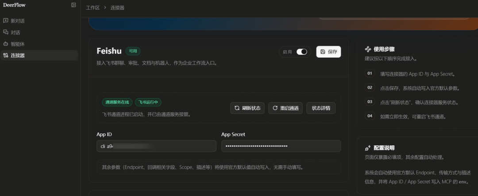Click the App ID input field
The image size is (478, 196).
[156, 146]
